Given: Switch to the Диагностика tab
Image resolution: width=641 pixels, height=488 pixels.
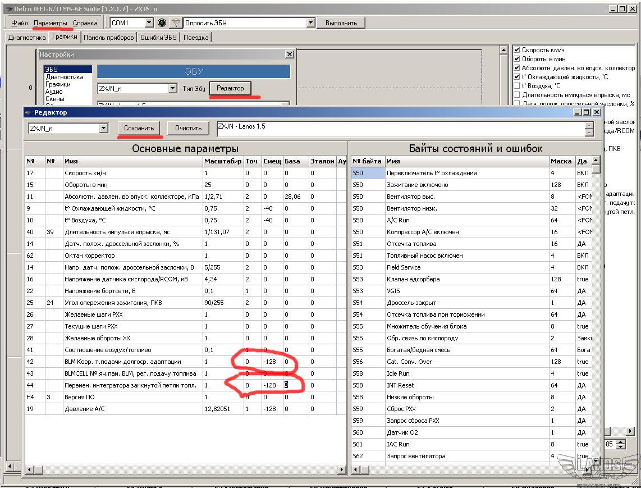Looking at the screenshot, I should (x=27, y=38).
